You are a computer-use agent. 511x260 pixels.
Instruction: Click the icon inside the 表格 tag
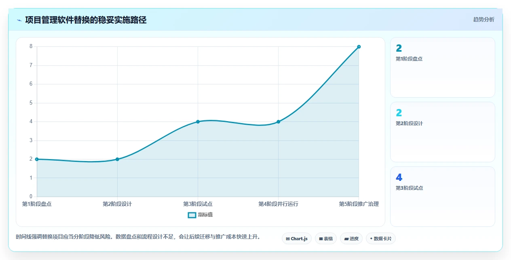point(321,239)
